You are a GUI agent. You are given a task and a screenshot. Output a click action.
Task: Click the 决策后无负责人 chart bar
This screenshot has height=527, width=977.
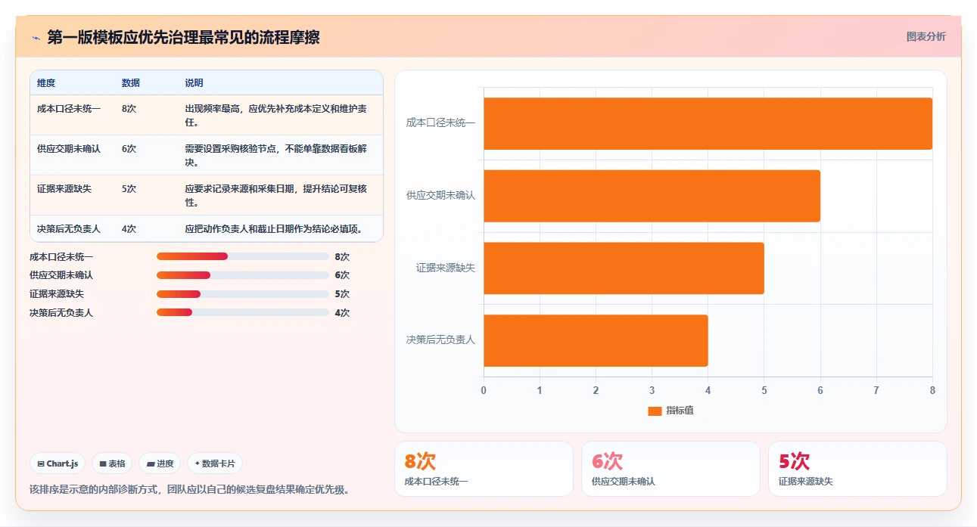596,341
